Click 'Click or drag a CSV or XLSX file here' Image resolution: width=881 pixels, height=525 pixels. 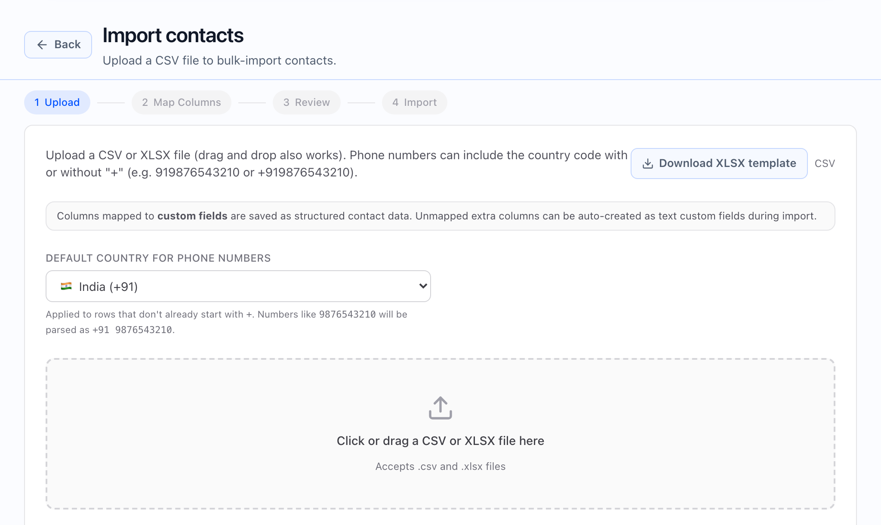point(440,441)
